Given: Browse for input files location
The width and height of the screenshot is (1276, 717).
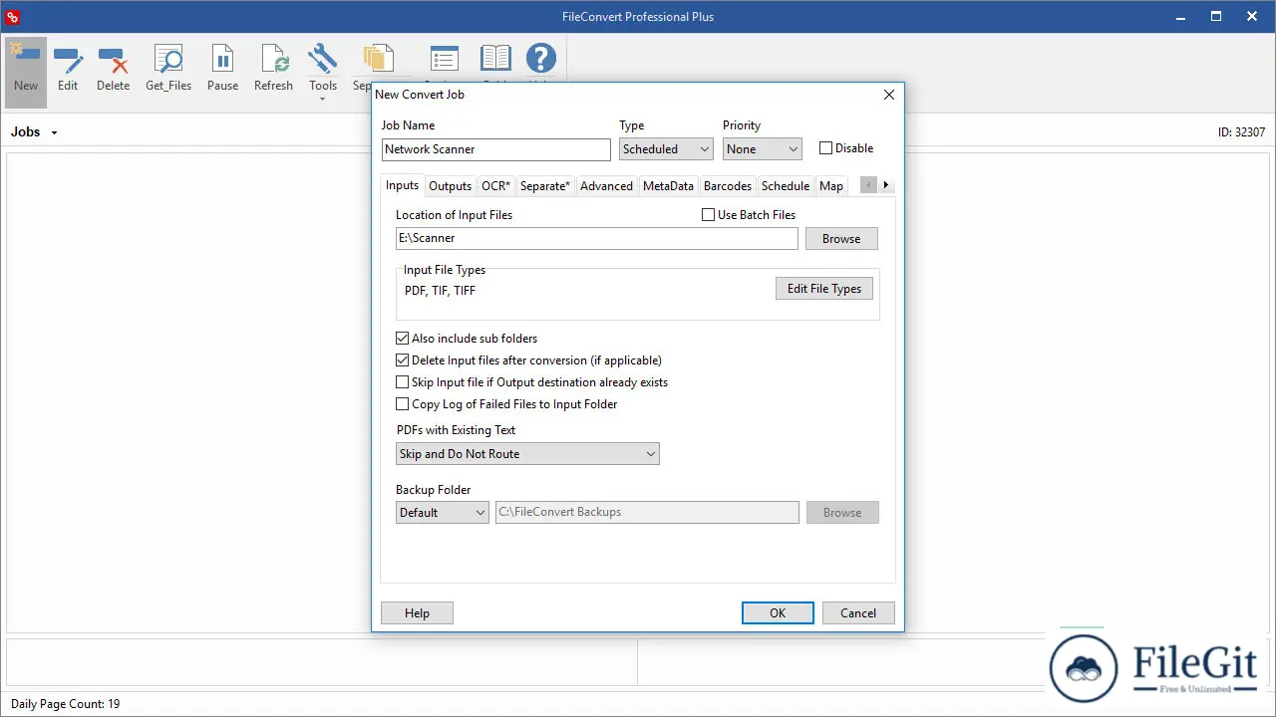Looking at the screenshot, I should pos(841,239).
